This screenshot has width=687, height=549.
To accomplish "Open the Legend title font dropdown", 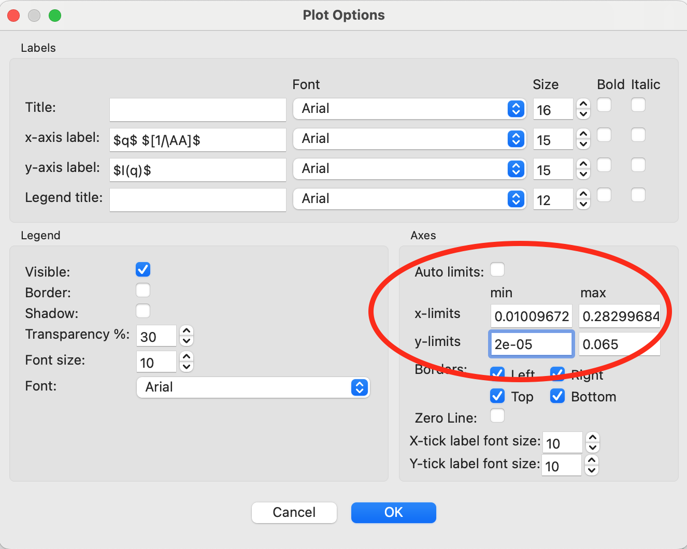I will tap(409, 199).
